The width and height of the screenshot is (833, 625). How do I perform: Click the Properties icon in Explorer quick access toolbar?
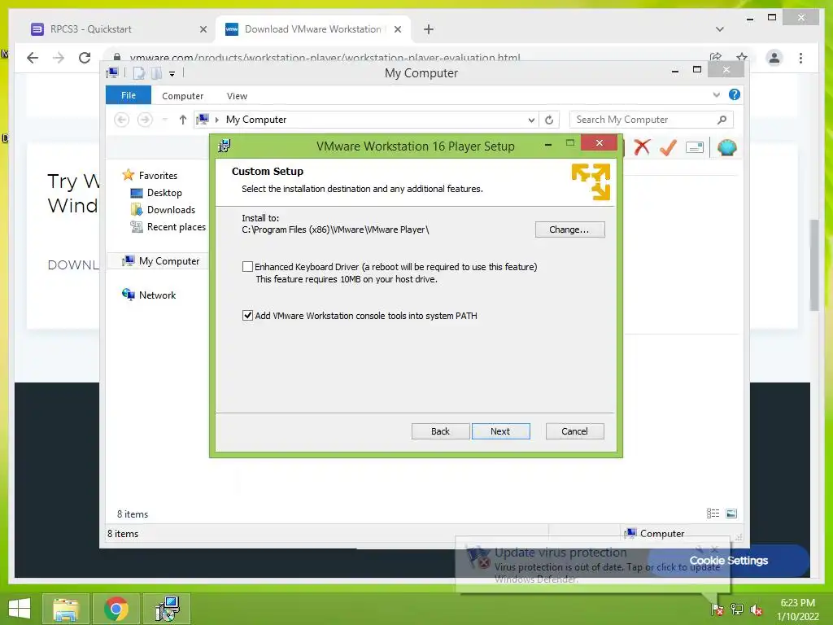138,73
